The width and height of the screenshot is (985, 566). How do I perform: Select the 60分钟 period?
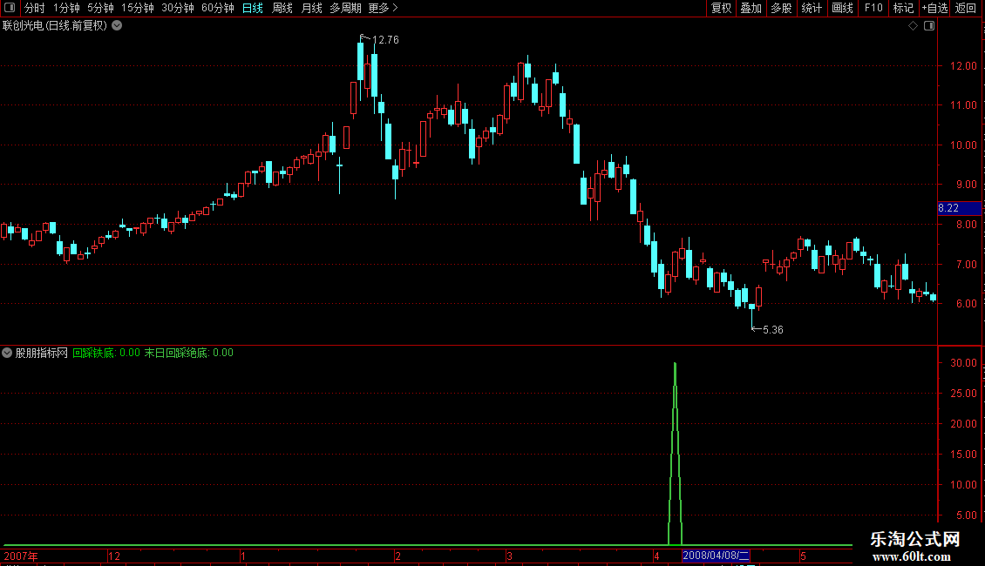pos(218,8)
